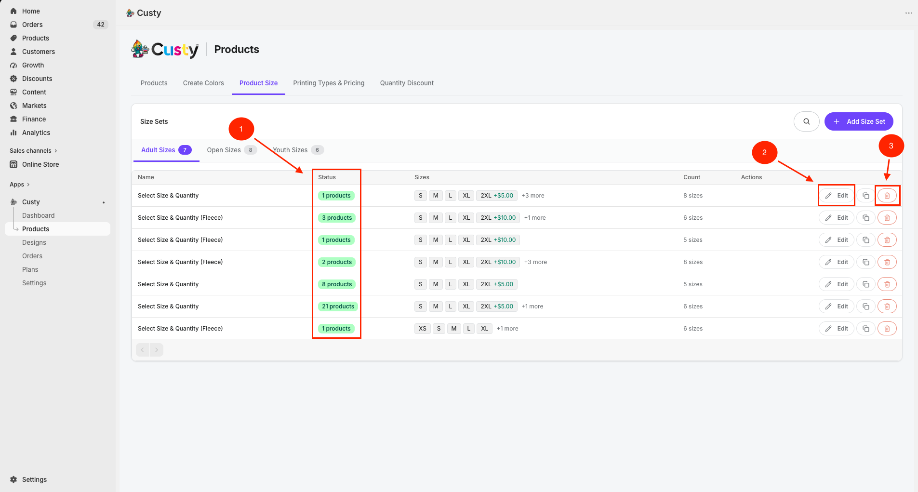Expand the Sales channels section

pyautogui.click(x=33, y=151)
